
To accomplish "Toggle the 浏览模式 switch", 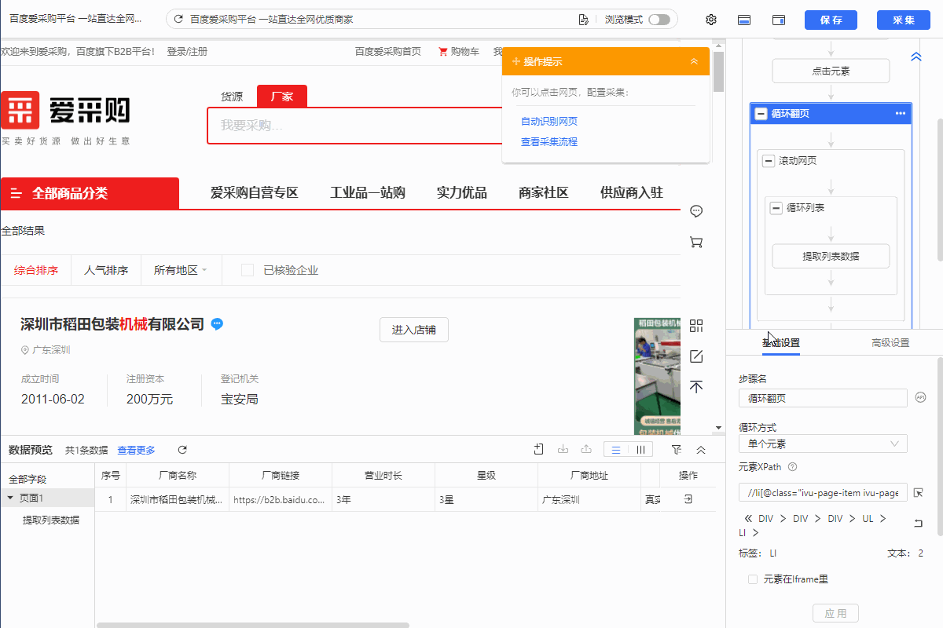I will (659, 20).
